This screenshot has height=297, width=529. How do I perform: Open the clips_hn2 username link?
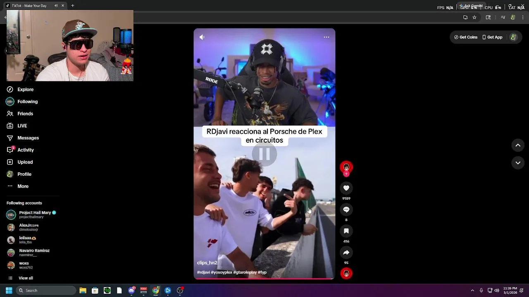click(x=207, y=263)
